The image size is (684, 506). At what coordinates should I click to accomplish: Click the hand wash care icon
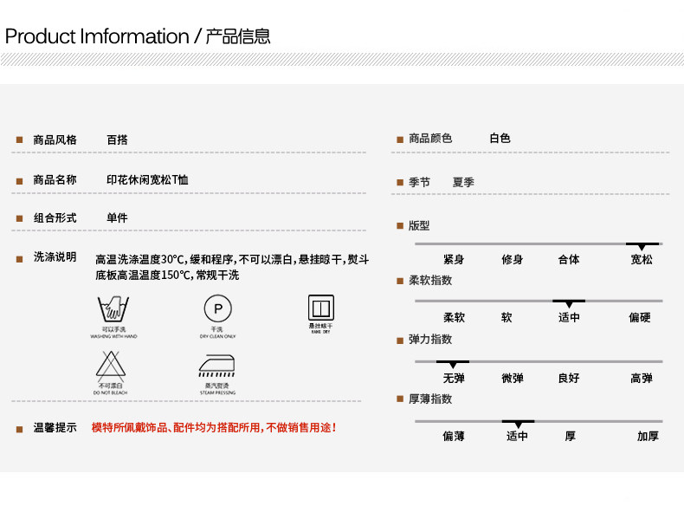113,308
